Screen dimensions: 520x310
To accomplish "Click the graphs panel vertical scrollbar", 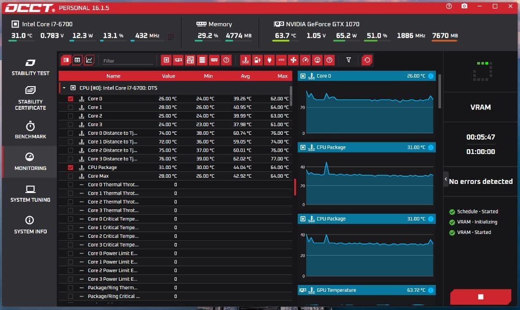I will tap(440, 91).
